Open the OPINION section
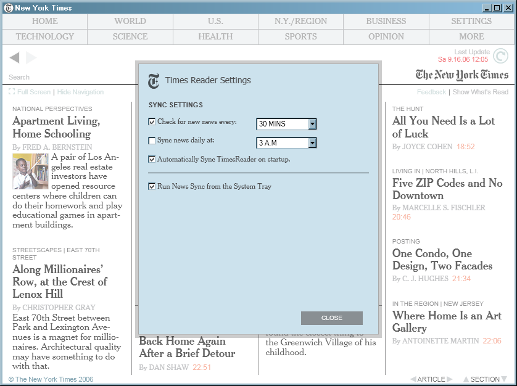The width and height of the screenshot is (517, 386). (x=386, y=36)
